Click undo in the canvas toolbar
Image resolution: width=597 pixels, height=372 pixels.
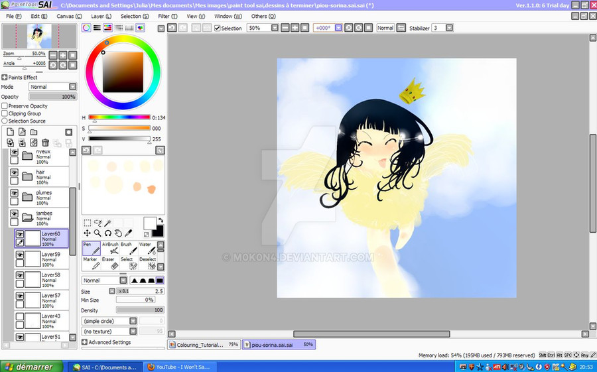point(172,28)
